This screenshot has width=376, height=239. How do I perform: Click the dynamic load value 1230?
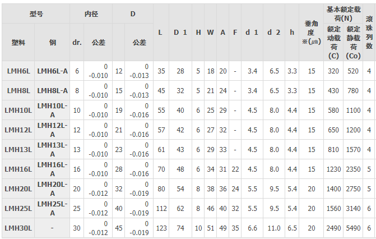tap(334, 169)
